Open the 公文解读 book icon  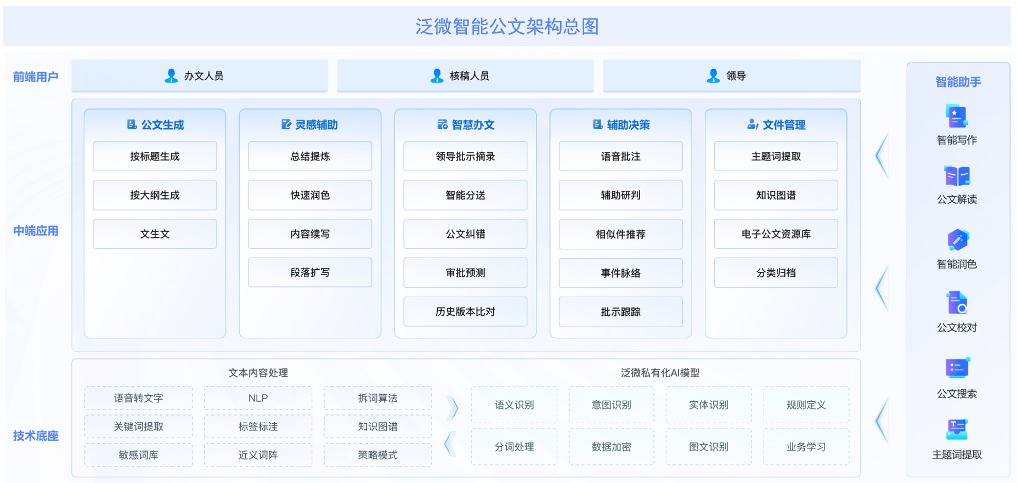pyautogui.click(x=957, y=176)
